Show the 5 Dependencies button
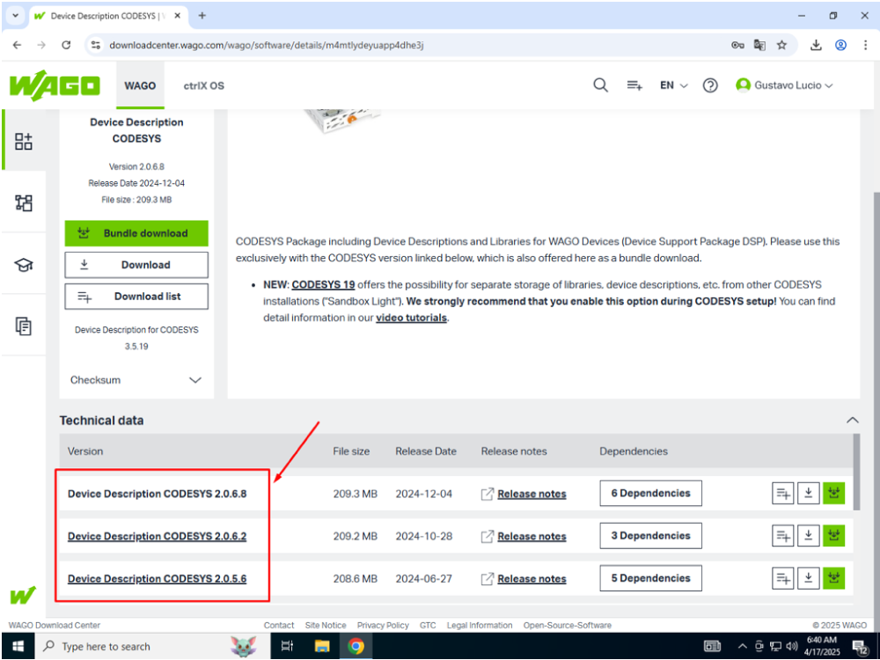 pos(650,578)
